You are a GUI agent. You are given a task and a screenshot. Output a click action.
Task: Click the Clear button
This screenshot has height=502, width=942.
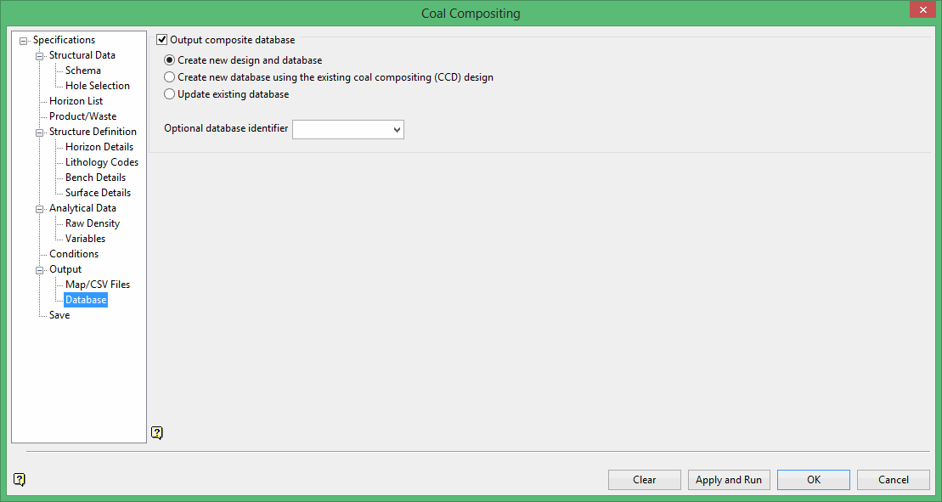pyautogui.click(x=644, y=480)
